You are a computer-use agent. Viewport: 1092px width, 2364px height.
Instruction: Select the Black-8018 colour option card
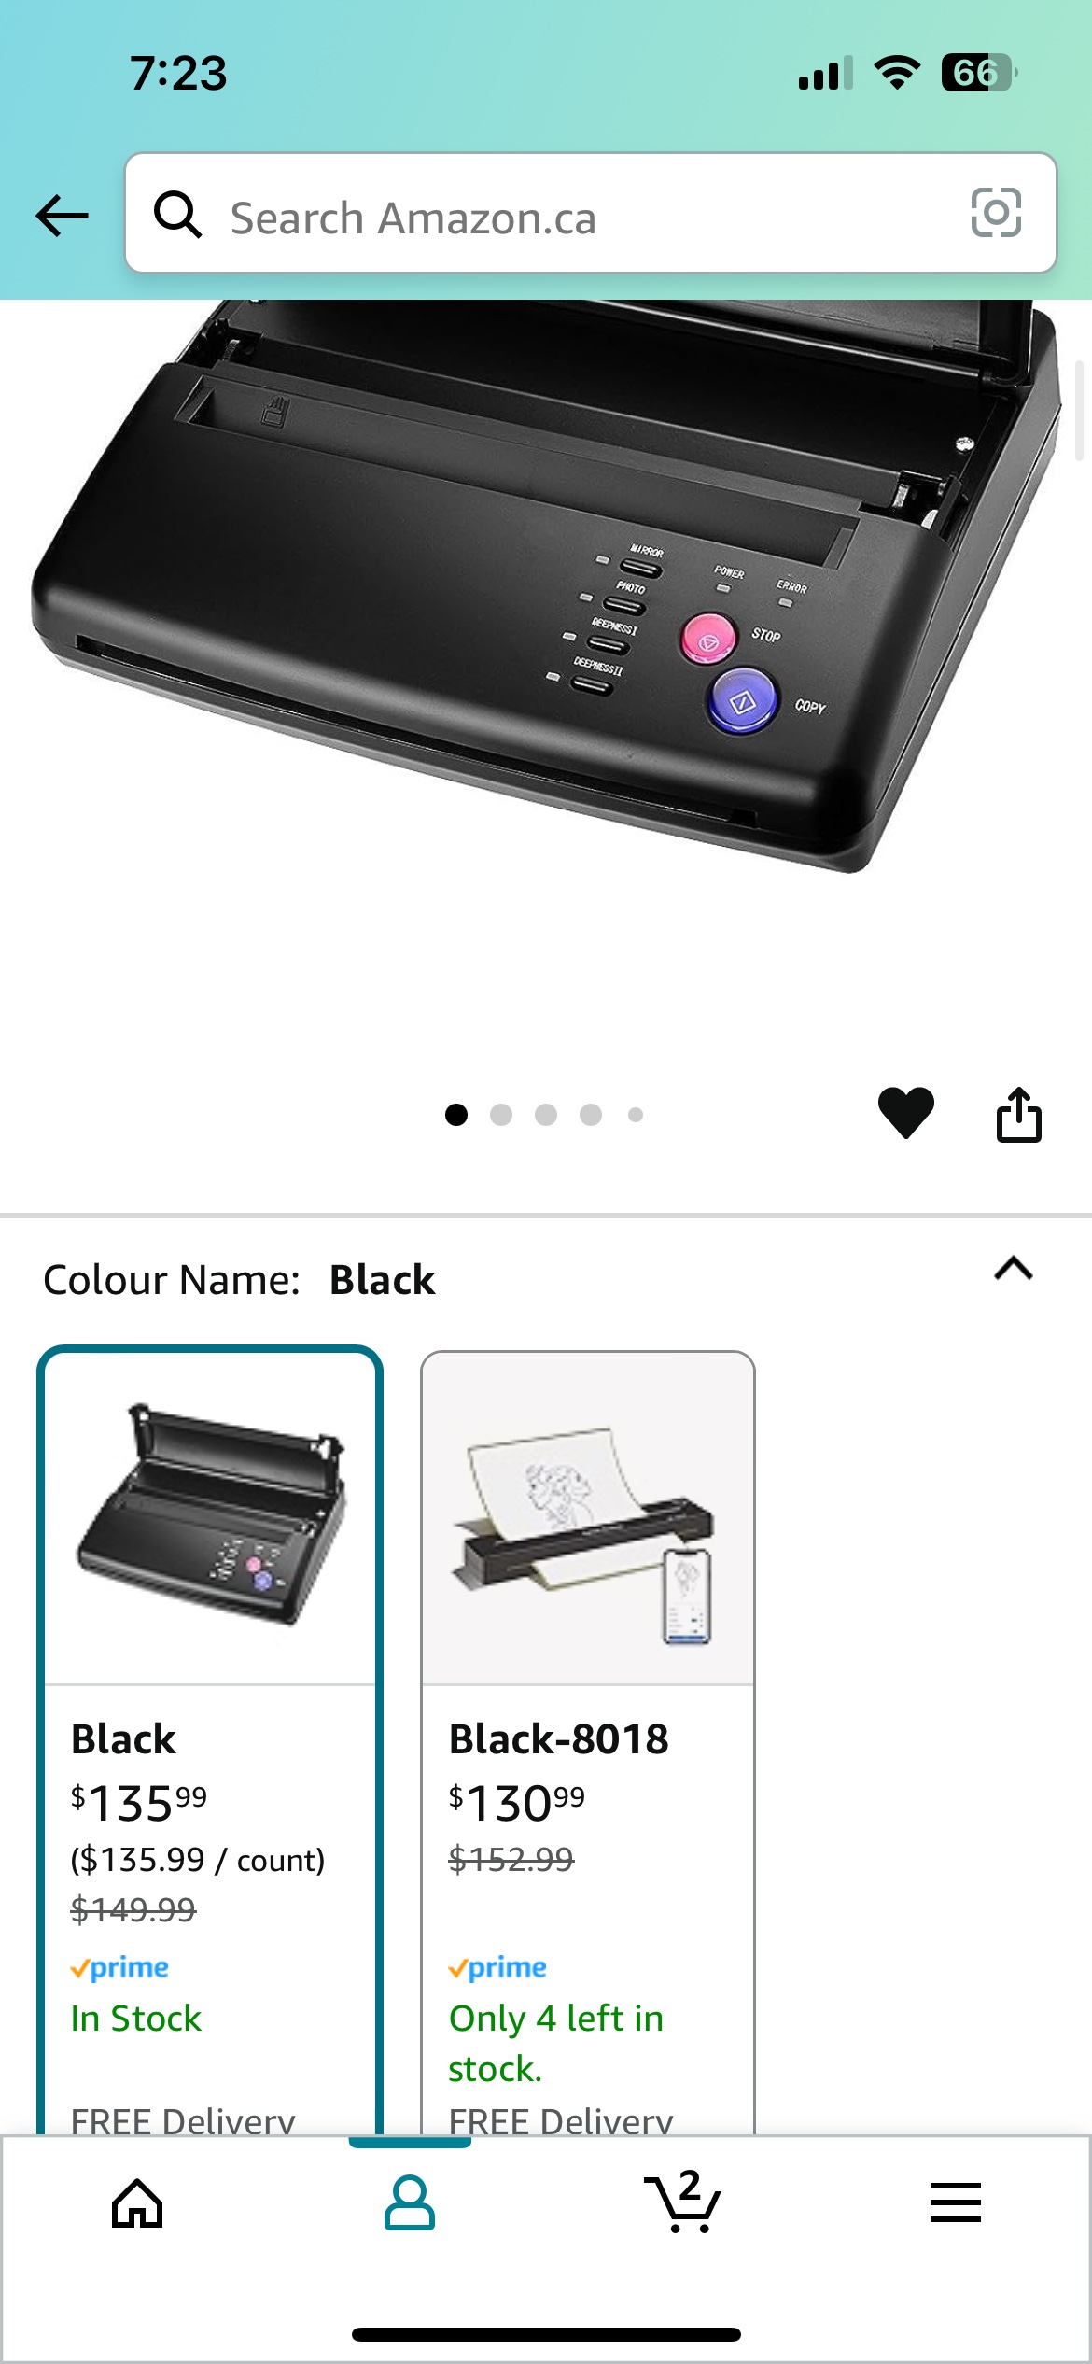pyautogui.click(x=588, y=1739)
